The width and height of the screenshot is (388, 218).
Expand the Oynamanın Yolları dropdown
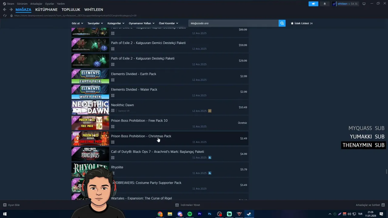142,23
